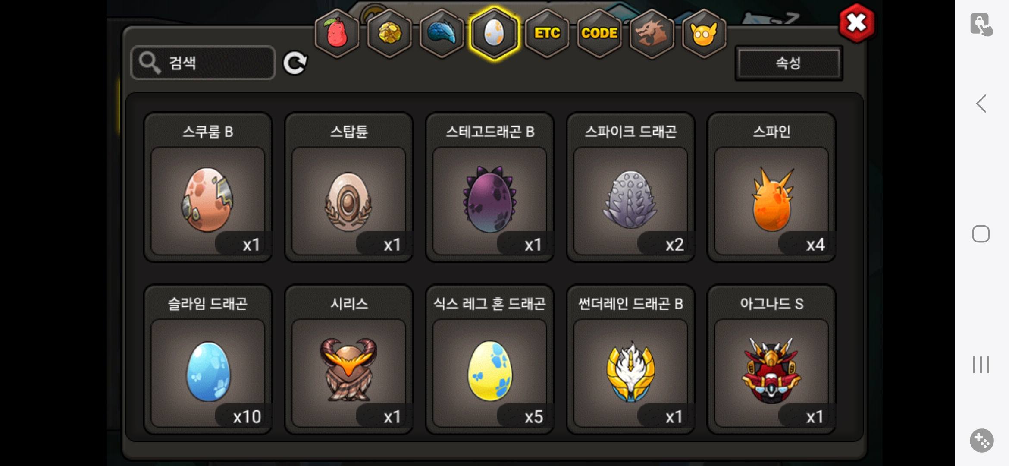Viewport: 1009px width, 466px height.
Task: Switch to the CODE tab
Action: (x=599, y=33)
